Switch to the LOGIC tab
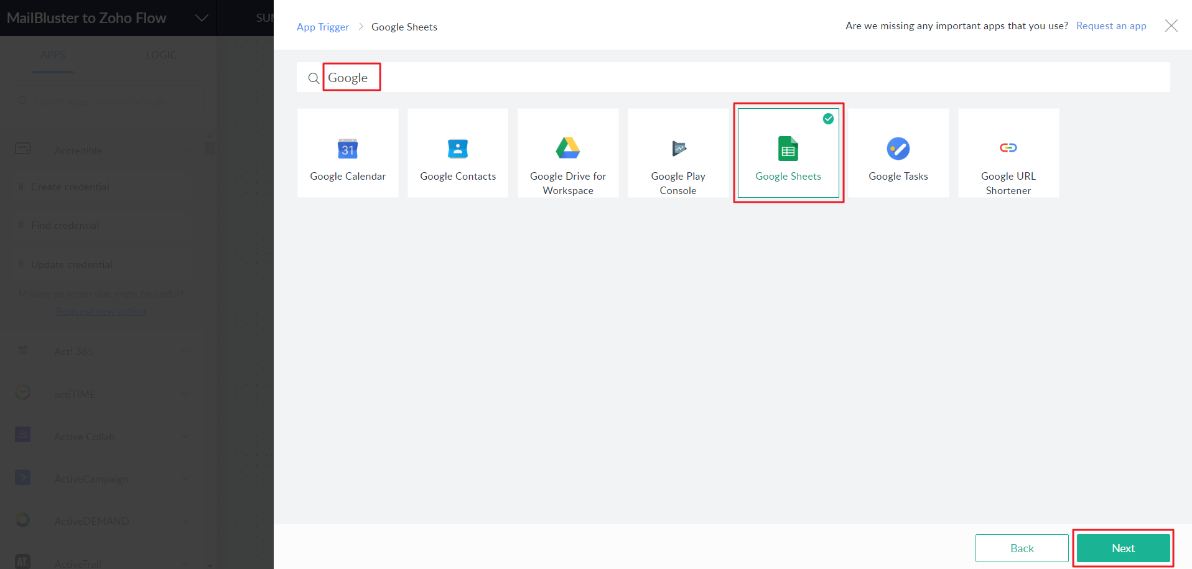The height and width of the screenshot is (569, 1192). (x=161, y=55)
